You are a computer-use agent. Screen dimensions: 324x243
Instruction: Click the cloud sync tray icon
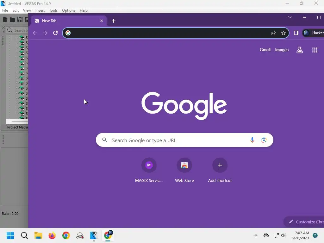tap(266, 235)
